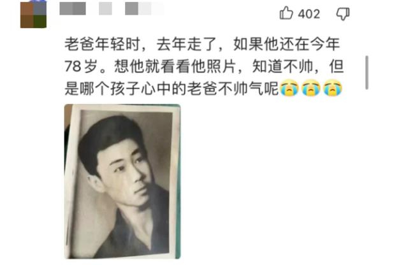Click the vertical scrollbar beside the comment
Image resolution: width=408 pixels, height=265 pixels.
click(367, 73)
